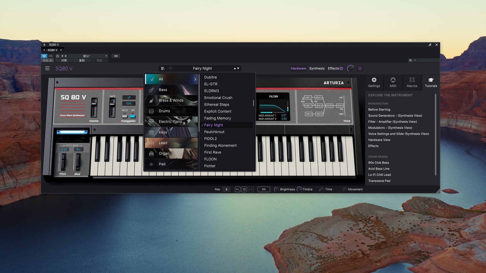Open the SQ80 V hamburger main menu
486x273 pixels.
(47, 69)
